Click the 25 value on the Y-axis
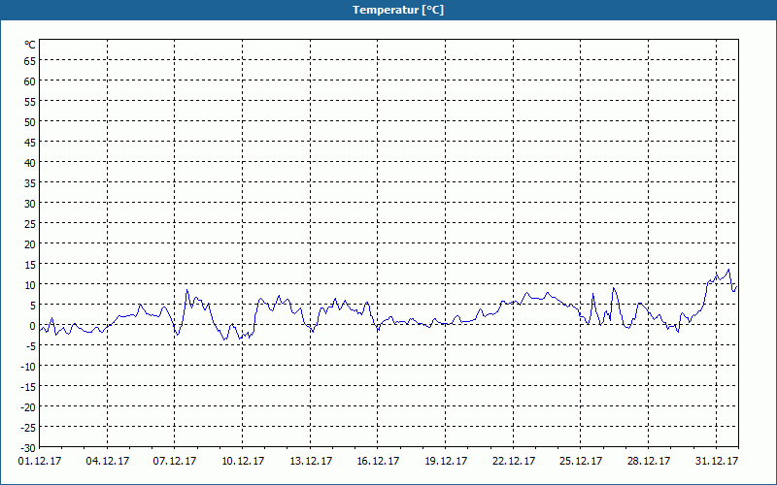This screenshot has height=485, width=777. pos(30,224)
